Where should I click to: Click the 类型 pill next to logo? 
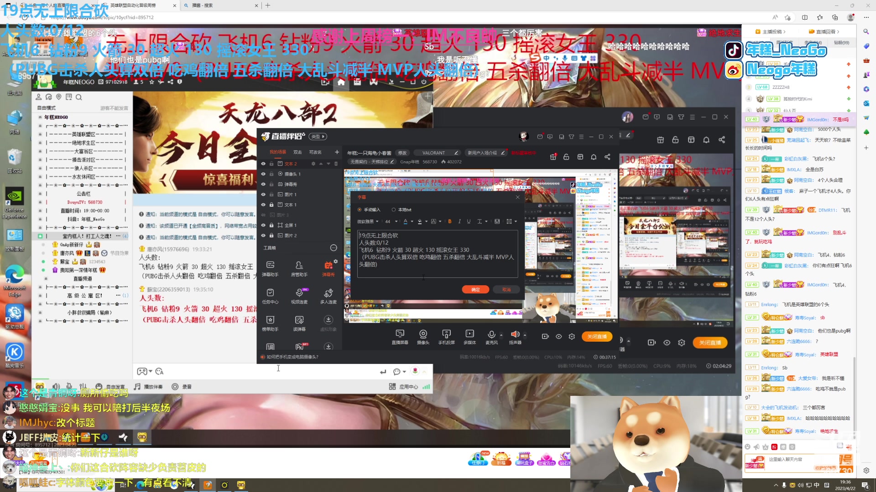coord(318,136)
